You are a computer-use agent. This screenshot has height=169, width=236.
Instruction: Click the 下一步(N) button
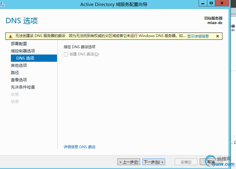tap(154, 162)
